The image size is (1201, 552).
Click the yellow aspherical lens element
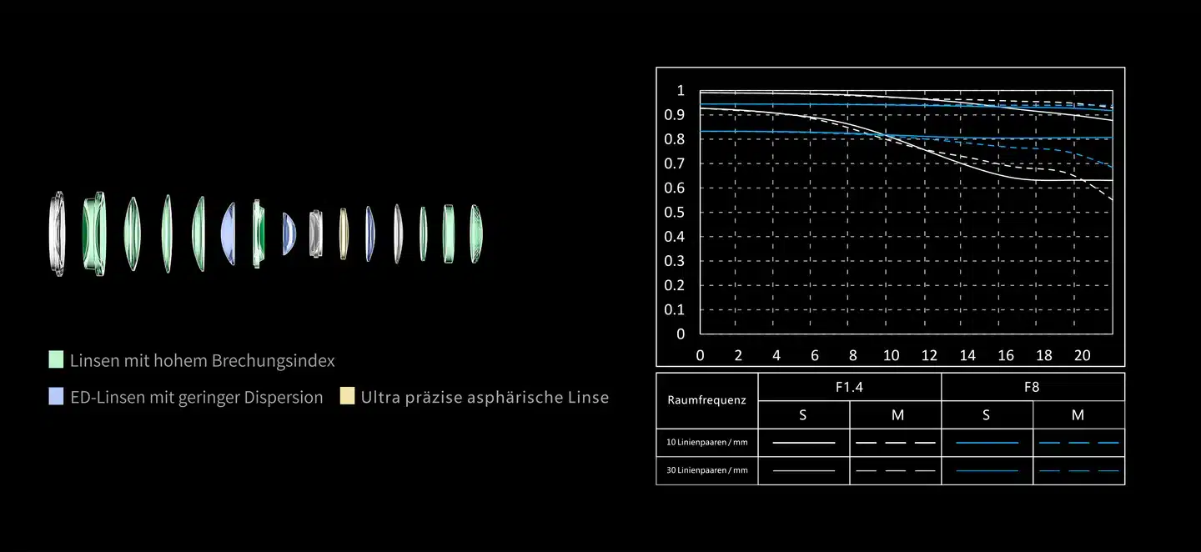pos(343,234)
